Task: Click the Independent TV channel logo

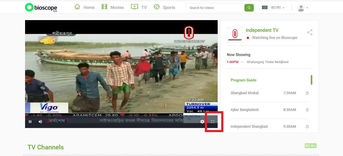Action: pyautogui.click(x=235, y=35)
